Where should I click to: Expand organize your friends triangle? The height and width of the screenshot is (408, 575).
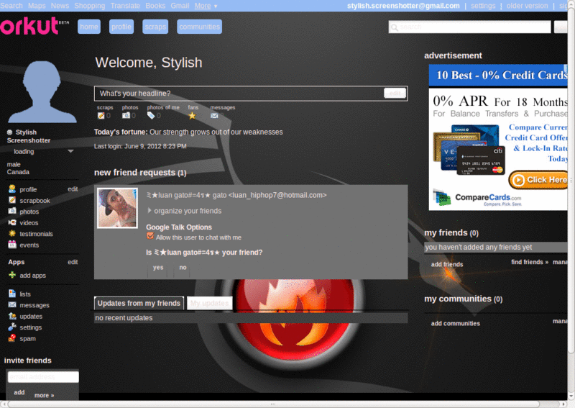pyautogui.click(x=149, y=211)
